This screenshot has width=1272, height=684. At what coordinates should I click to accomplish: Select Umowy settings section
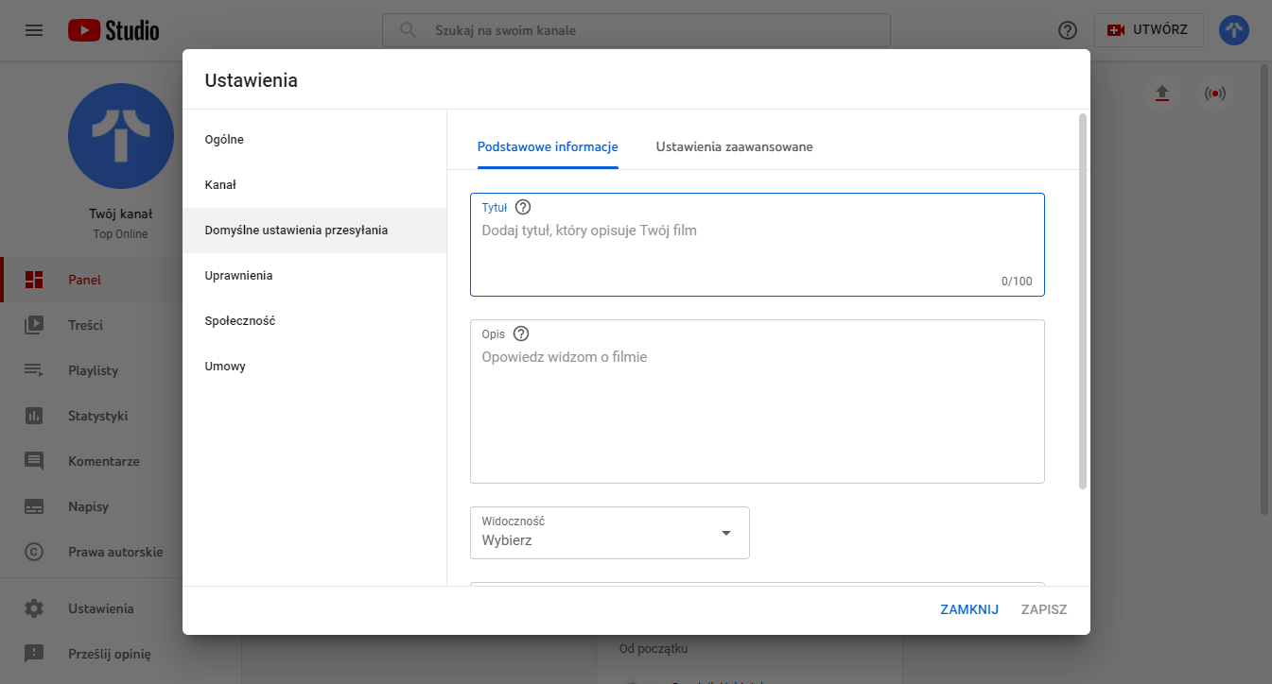coord(315,367)
